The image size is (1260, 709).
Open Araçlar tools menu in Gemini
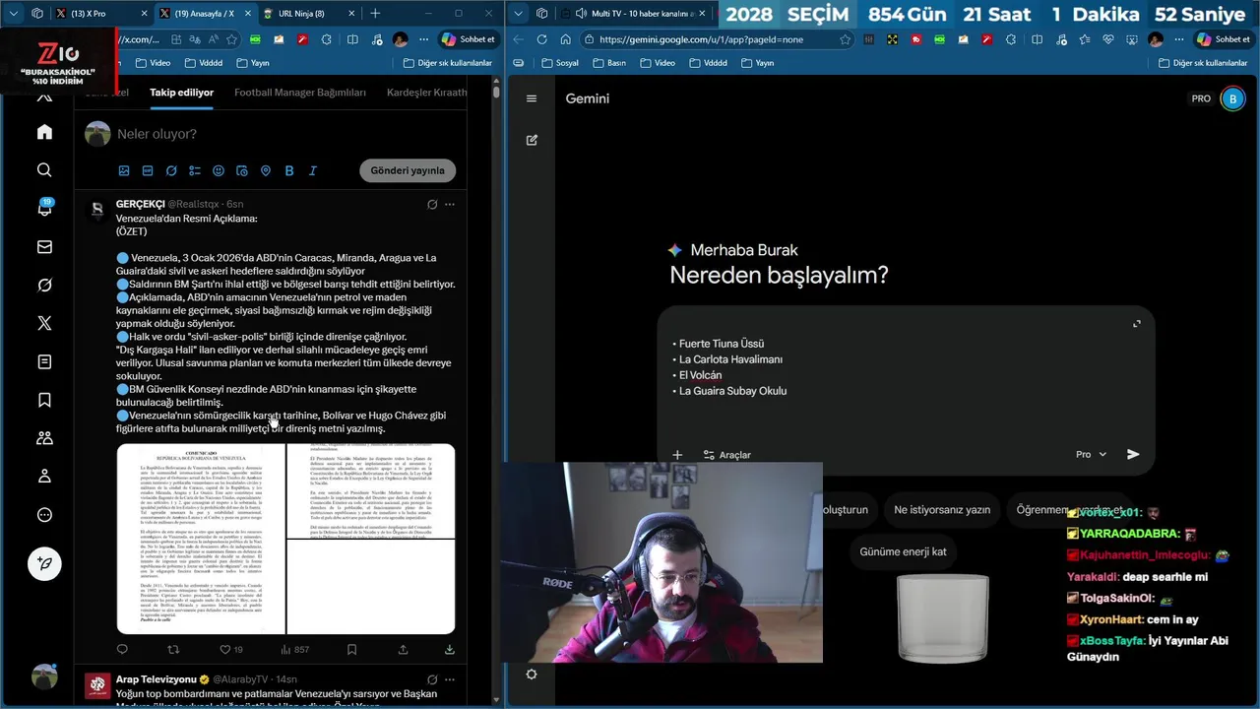coord(727,455)
